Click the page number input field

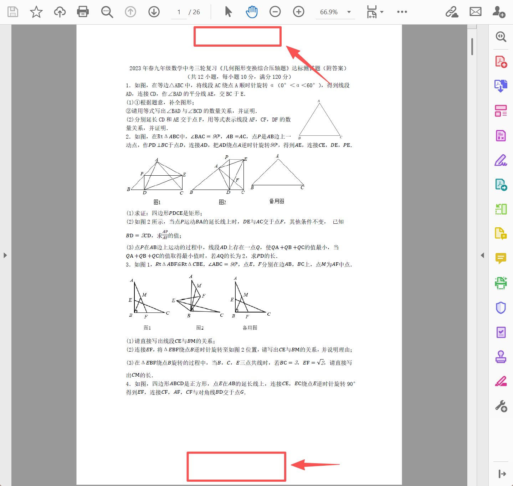pos(179,11)
